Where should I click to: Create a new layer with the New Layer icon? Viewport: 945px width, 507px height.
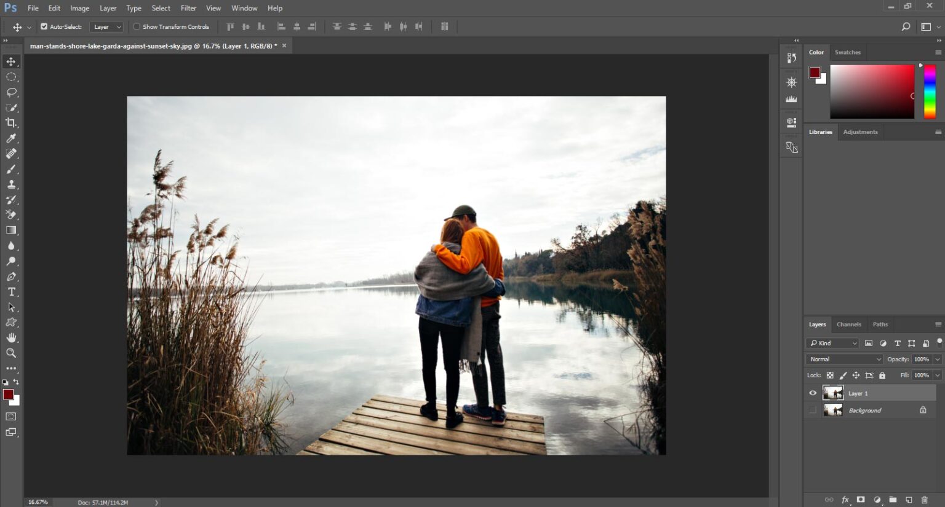coord(909,500)
